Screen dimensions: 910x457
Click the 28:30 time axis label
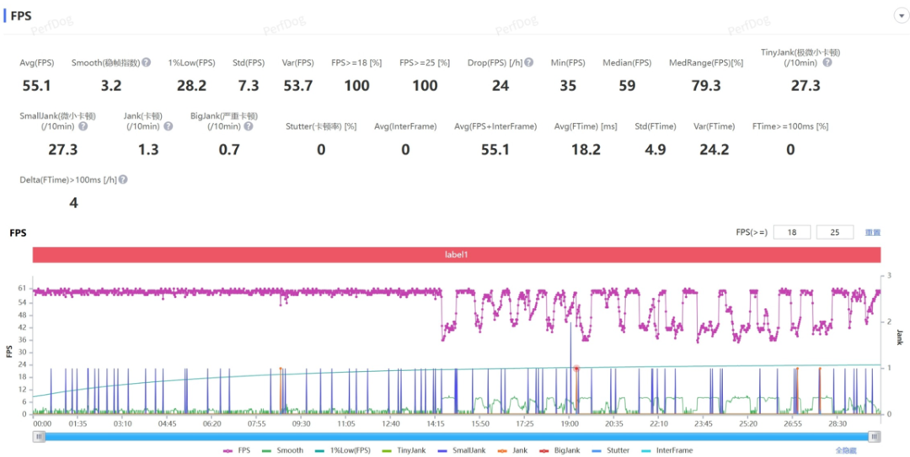[x=838, y=424]
